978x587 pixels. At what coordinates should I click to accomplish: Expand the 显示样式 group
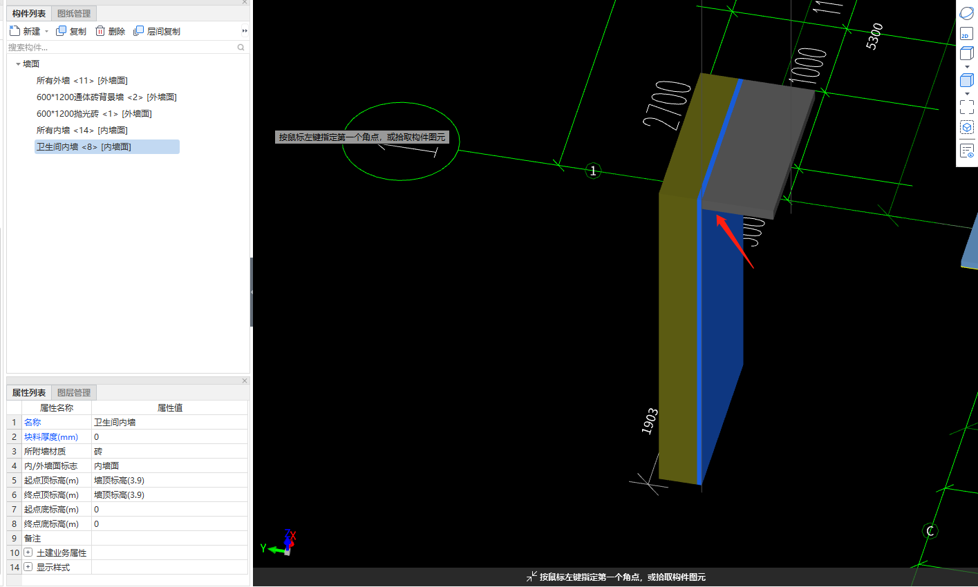point(28,567)
